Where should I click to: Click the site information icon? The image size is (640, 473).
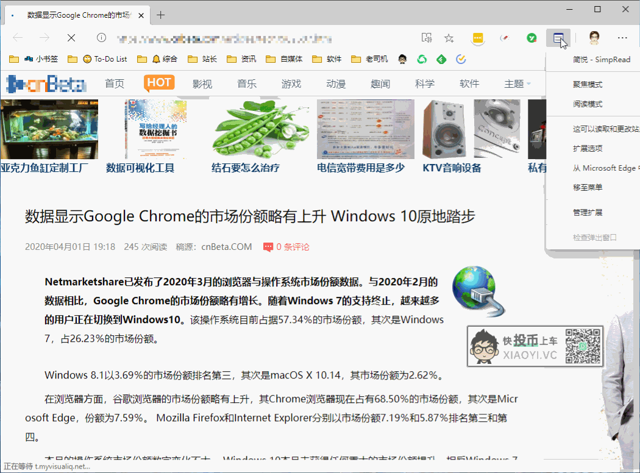pyautogui.click(x=101, y=38)
